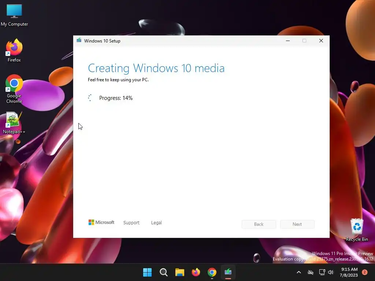Screen dimensions: 375x281
Task: Click the disabled maximize button in Setup
Action: [x=304, y=41]
